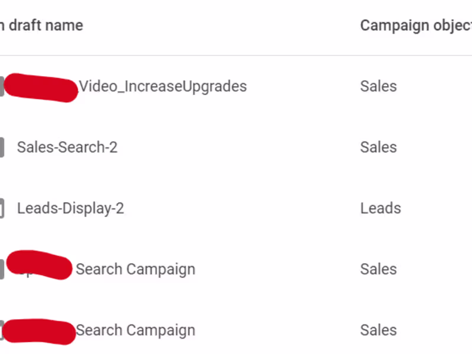Open the Sales-Search-2 draft
Screen dimensions: 472x354
coord(67,147)
